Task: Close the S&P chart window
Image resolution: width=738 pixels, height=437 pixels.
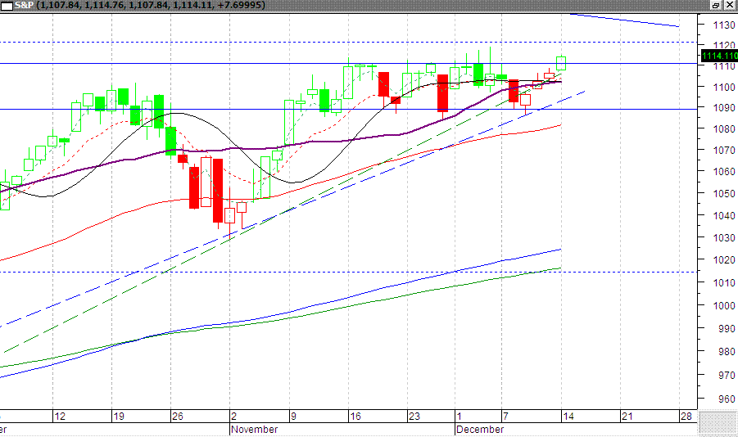Action: pyautogui.click(x=730, y=5)
